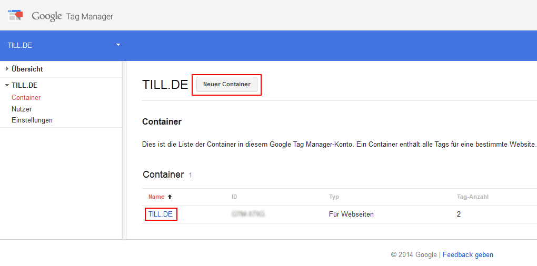Sort by the Name column header

click(156, 197)
